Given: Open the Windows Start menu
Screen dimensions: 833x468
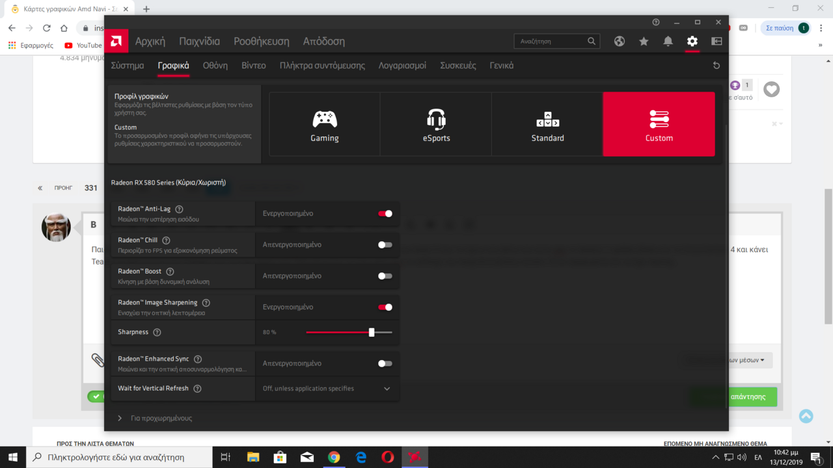Looking at the screenshot, I should [13, 457].
